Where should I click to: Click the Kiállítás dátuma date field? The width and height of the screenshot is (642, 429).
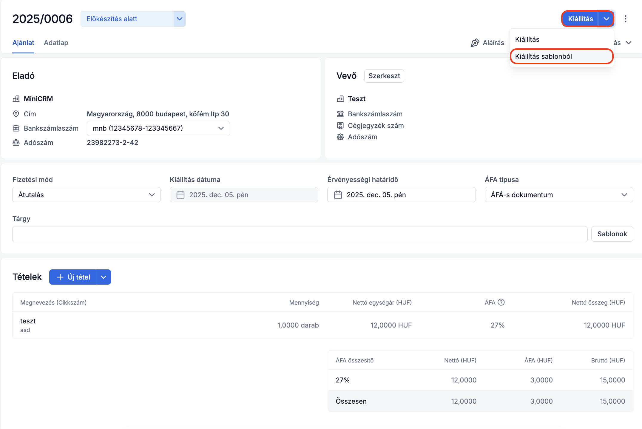[x=244, y=195]
